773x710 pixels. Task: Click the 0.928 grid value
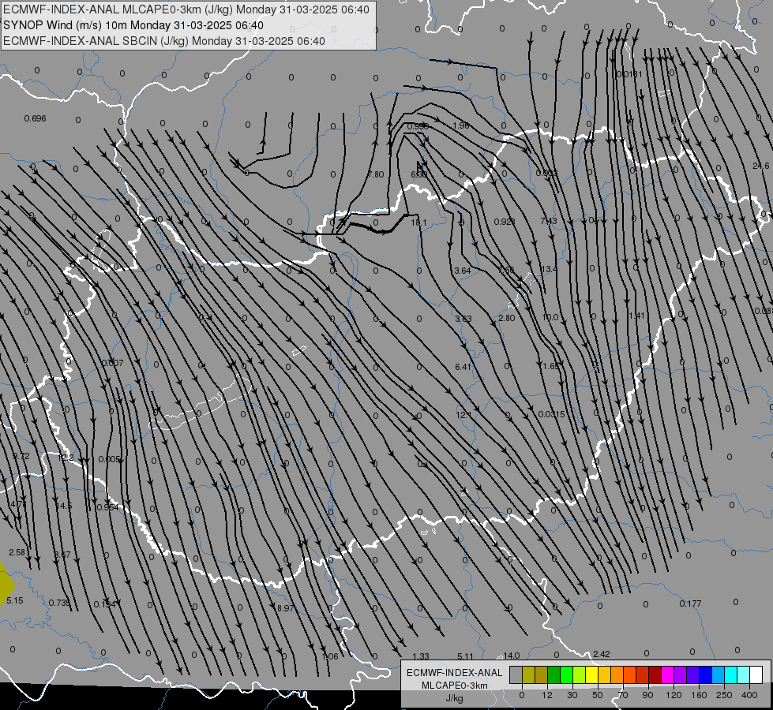pos(505,222)
